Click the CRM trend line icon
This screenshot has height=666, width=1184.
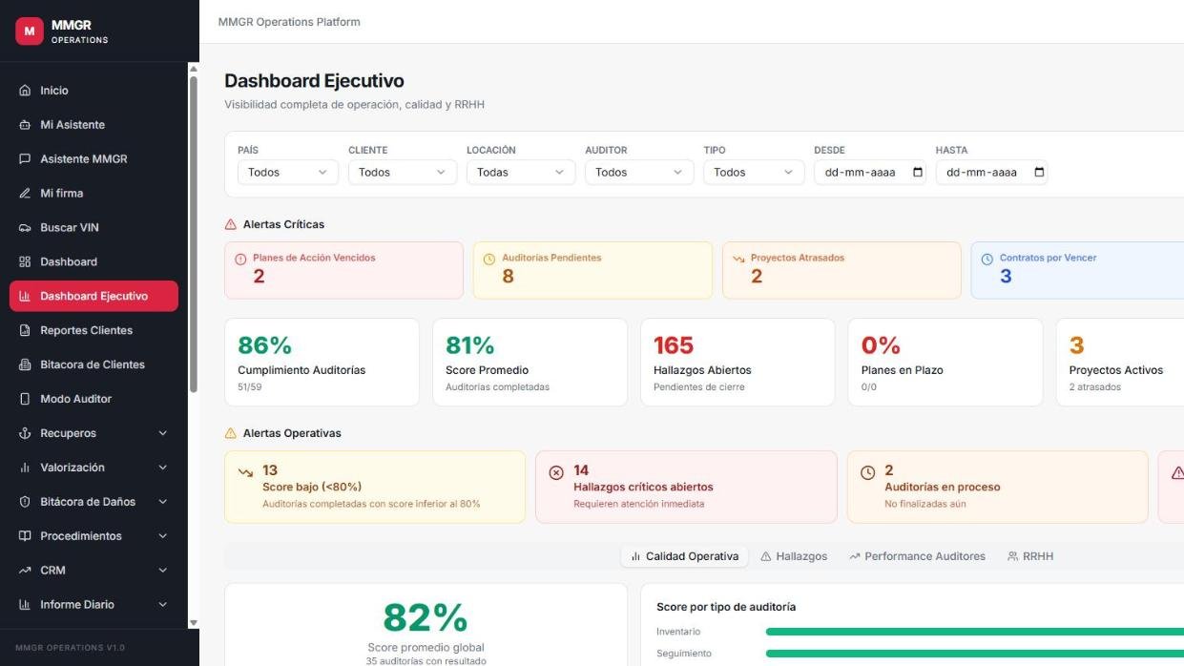coord(25,572)
